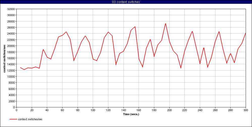Click the 6000 y-axis label
This screenshot has height=127, width=252.
12,89
